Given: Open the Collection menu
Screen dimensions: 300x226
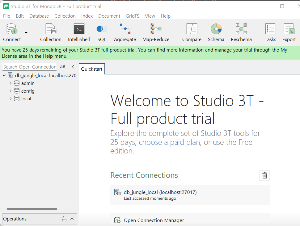Looking at the screenshot, I should (x=65, y=16).
